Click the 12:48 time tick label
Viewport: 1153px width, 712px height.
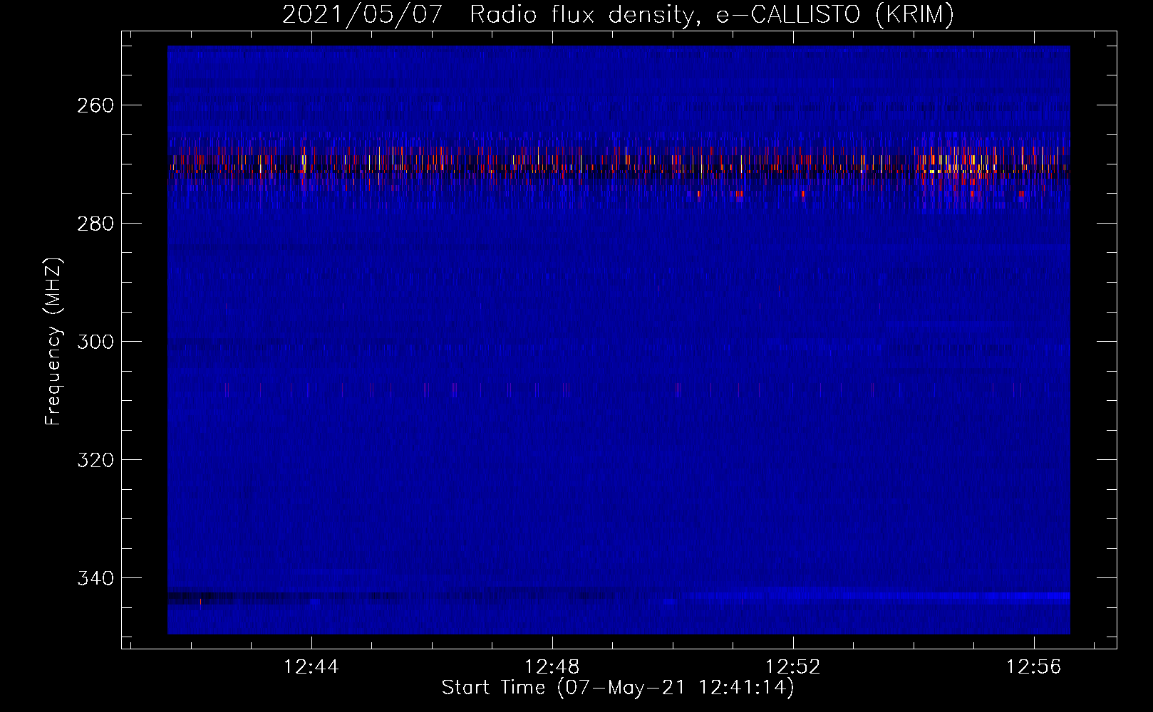point(552,667)
